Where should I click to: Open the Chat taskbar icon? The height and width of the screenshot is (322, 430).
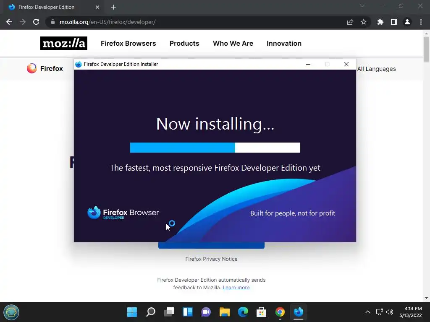pos(206,312)
